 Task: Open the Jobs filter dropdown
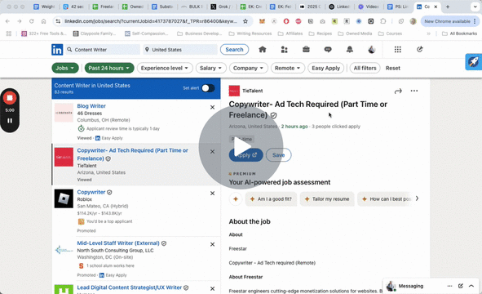(65, 68)
